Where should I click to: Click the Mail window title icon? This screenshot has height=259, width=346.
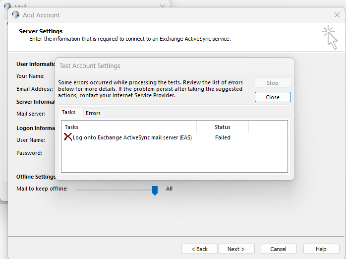7,6
